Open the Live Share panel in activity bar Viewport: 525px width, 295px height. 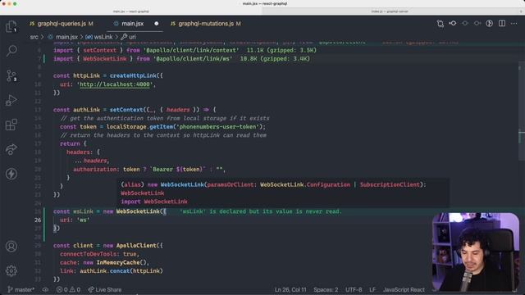[x=11, y=149]
